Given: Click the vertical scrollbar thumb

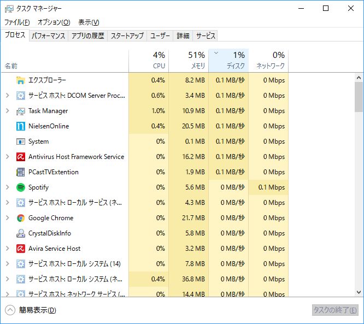Looking at the screenshot, I should 359,97.
